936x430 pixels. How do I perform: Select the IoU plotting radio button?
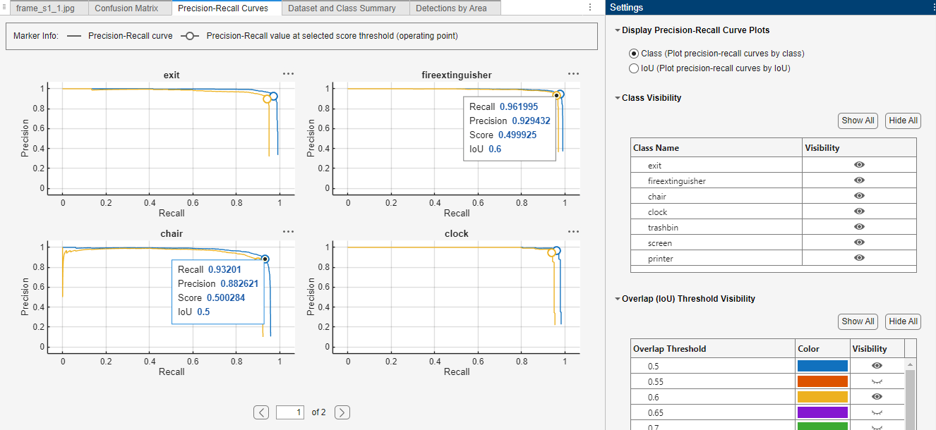[633, 68]
